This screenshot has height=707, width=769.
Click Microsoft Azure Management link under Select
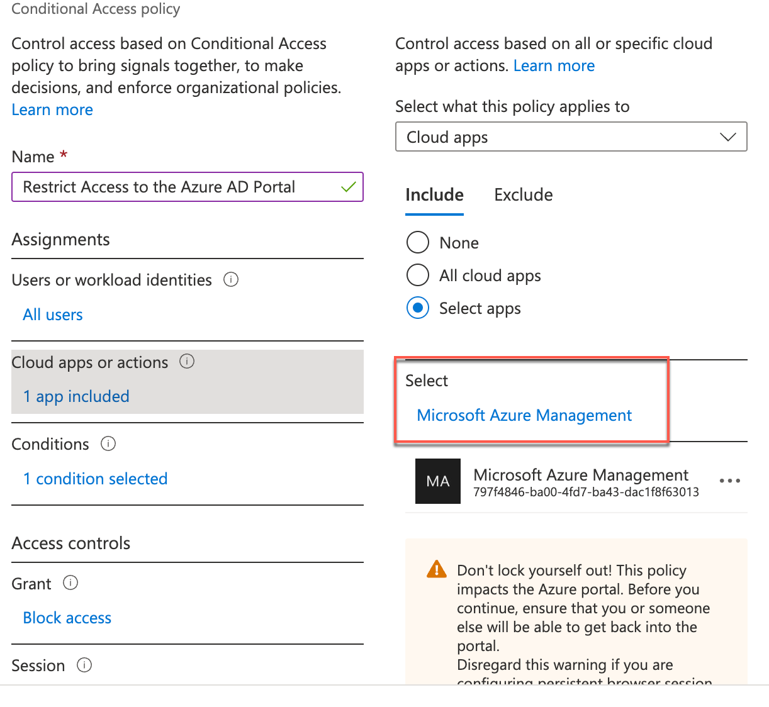tap(524, 415)
